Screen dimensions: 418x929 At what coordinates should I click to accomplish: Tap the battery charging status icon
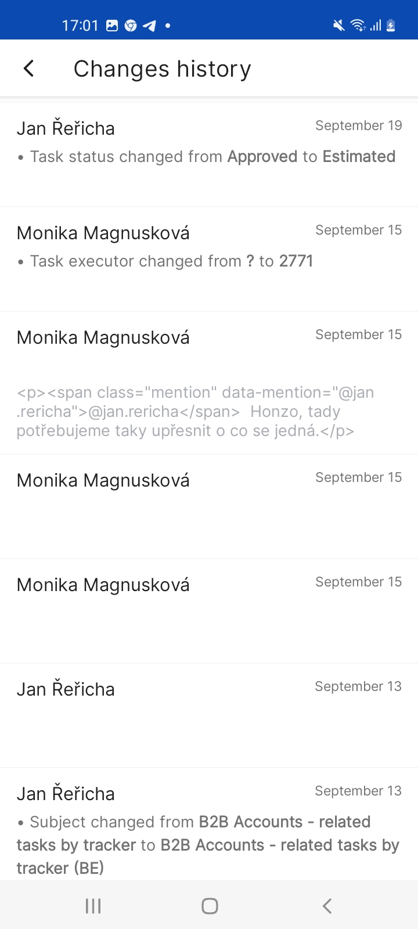(391, 26)
